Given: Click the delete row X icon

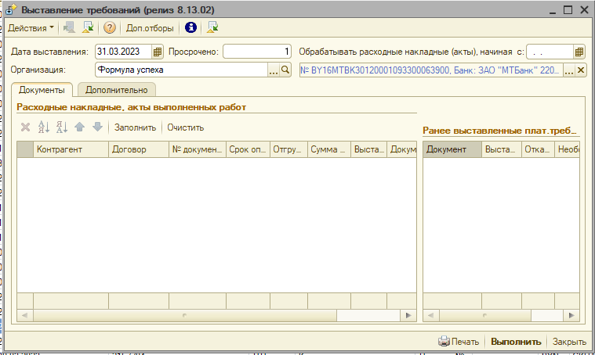Looking at the screenshot, I should tap(25, 127).
